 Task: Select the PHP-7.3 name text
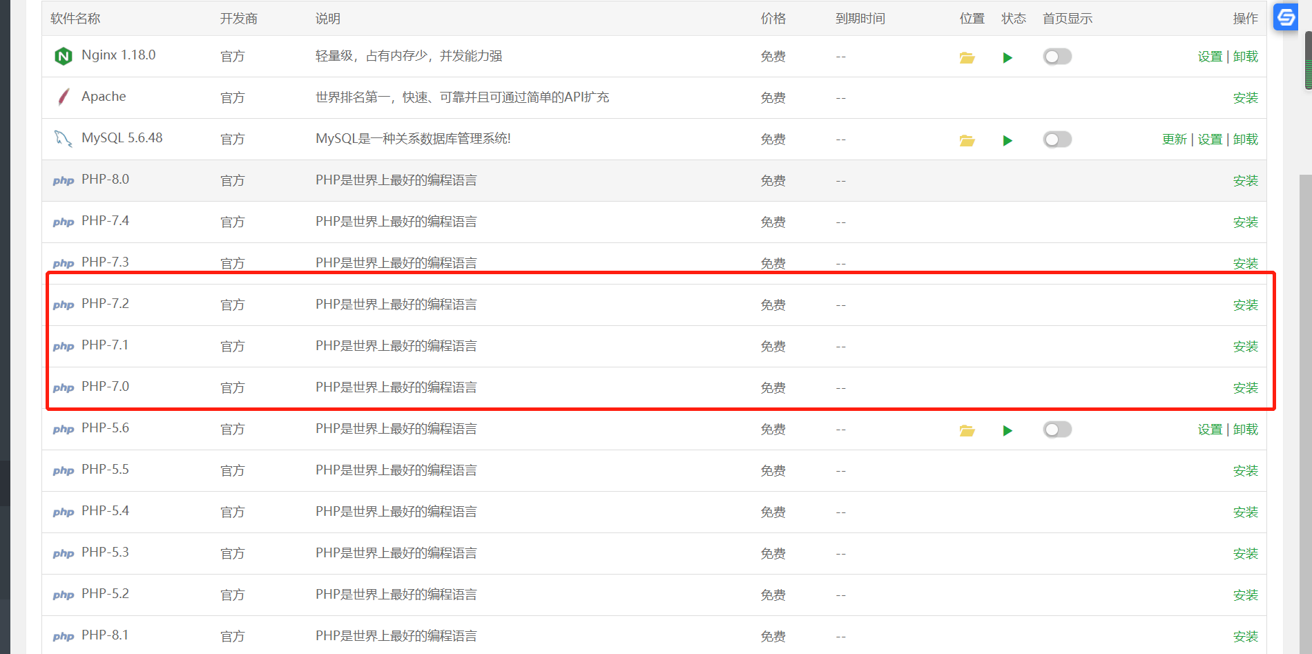(x=105, y=262)
